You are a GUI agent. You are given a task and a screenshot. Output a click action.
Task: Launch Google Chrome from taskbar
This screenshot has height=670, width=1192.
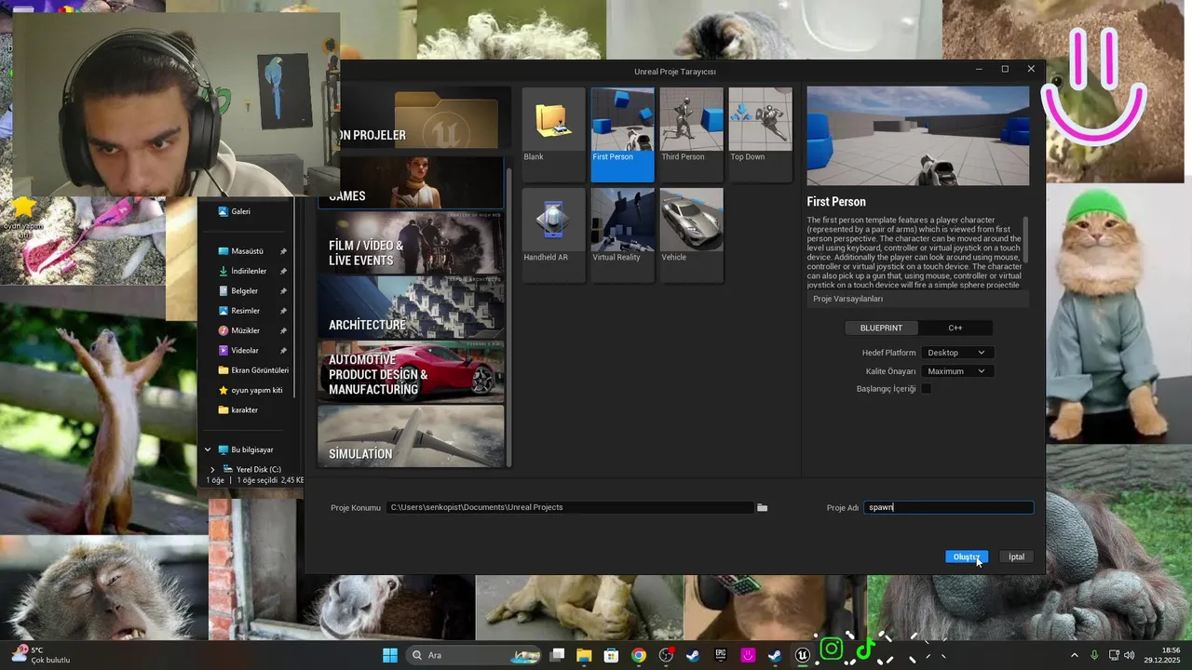point(638,655)
